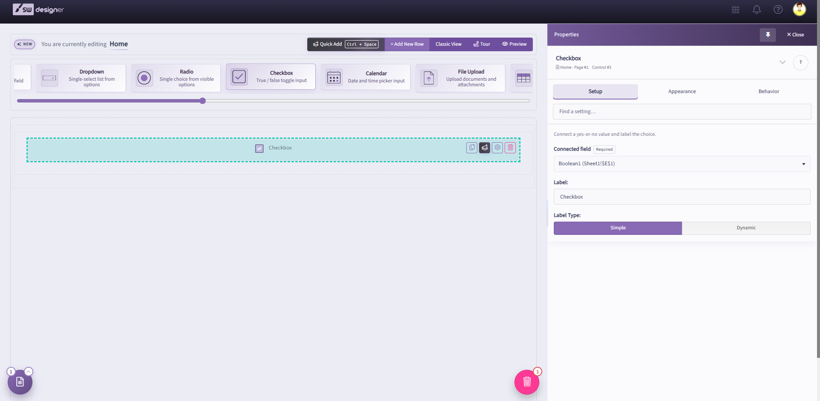820x401 pixels.
Task: Close the Properties panel
Action: [795, 35]
